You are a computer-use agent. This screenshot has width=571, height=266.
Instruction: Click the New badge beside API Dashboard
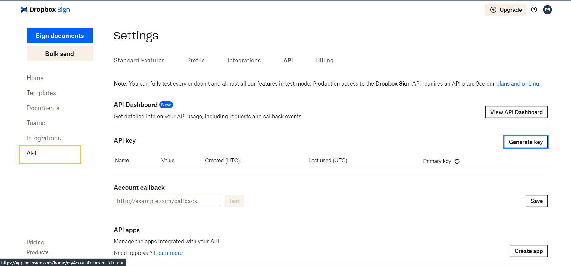(166, 105)
